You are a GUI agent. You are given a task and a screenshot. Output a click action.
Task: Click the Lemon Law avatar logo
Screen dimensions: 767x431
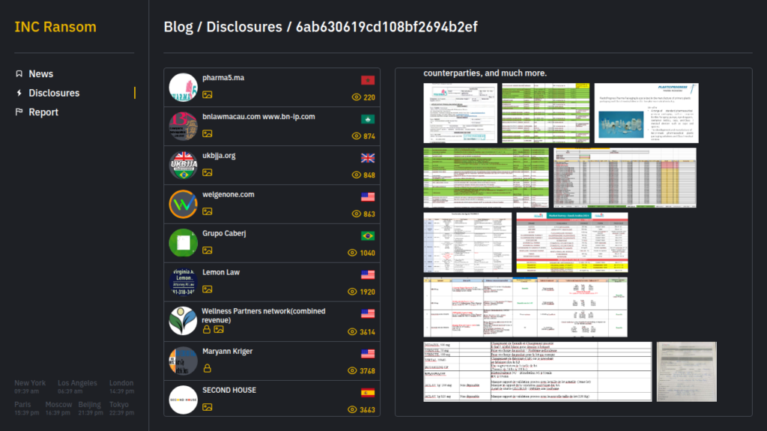(183, 282)
